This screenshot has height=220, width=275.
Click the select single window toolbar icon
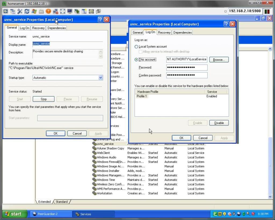[x=84, y=11]
